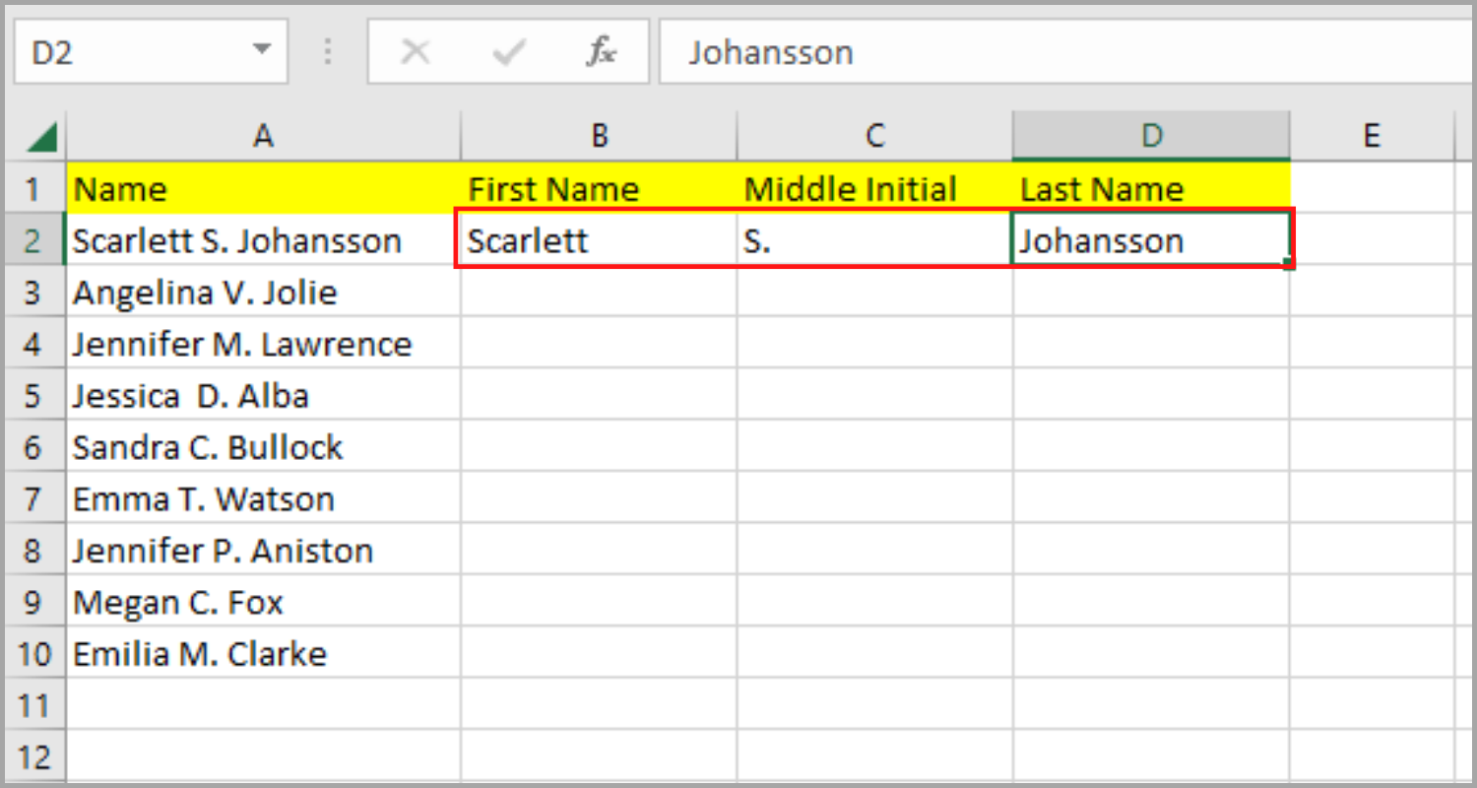Select the Middle Initial header cell
1477x788 pixels.
click(x=872, y=188)
